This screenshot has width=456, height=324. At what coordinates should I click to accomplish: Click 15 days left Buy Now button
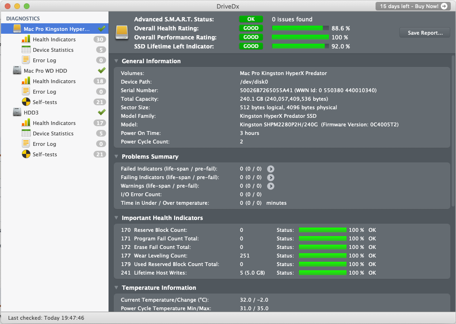point(413,6)
